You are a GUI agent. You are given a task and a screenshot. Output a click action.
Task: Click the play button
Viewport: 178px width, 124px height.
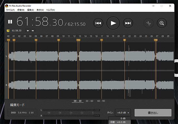[113, 23]
